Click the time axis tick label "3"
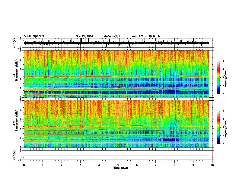The image size is (239, 185). click(80, 165)
